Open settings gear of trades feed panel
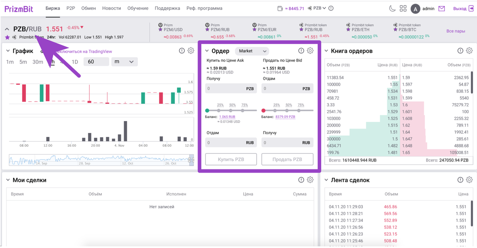The width and height of the screenshot is (477, 248). 469,180
